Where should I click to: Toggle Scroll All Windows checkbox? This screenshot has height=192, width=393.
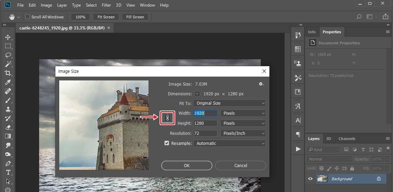[x=28, y=17]
